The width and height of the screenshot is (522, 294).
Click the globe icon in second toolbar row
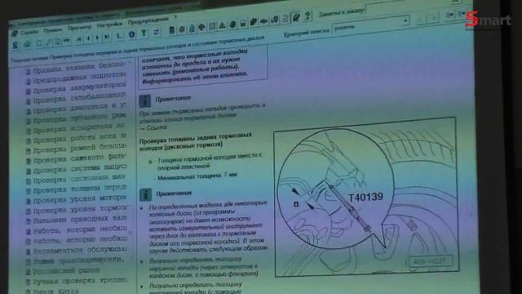pos(27,44)
